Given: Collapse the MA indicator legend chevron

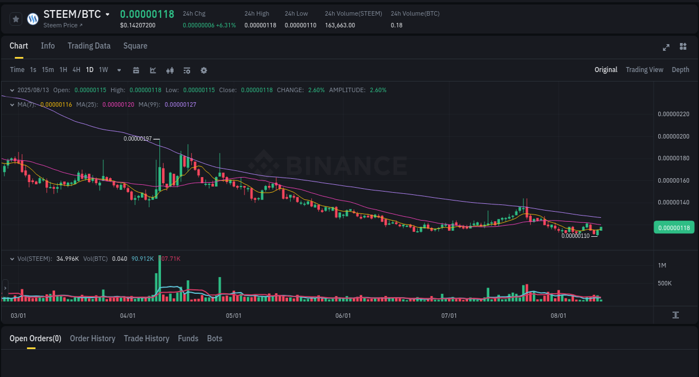Looking at the screenshot, I should click(12, 104).
